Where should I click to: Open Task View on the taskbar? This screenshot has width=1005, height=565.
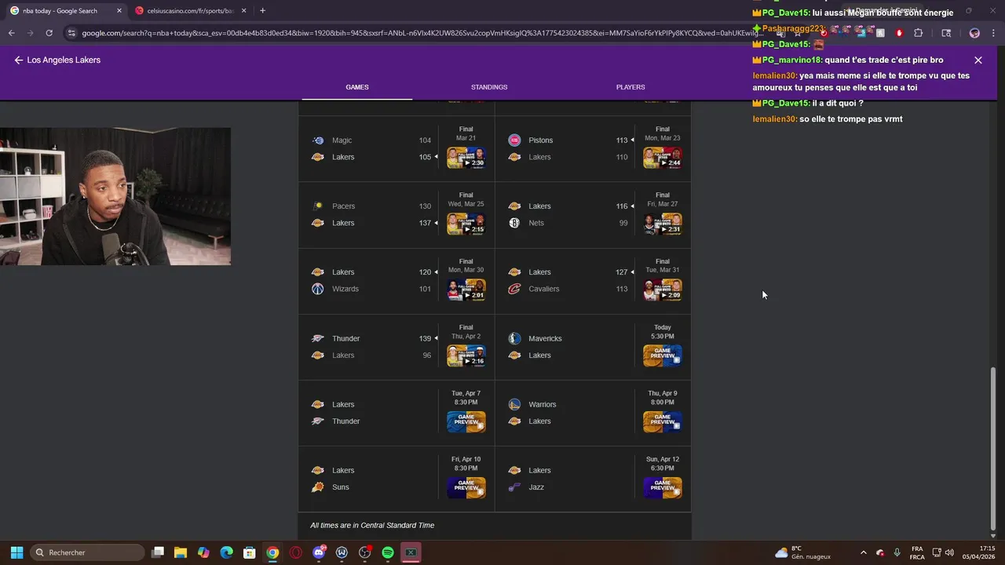point(158,552)
